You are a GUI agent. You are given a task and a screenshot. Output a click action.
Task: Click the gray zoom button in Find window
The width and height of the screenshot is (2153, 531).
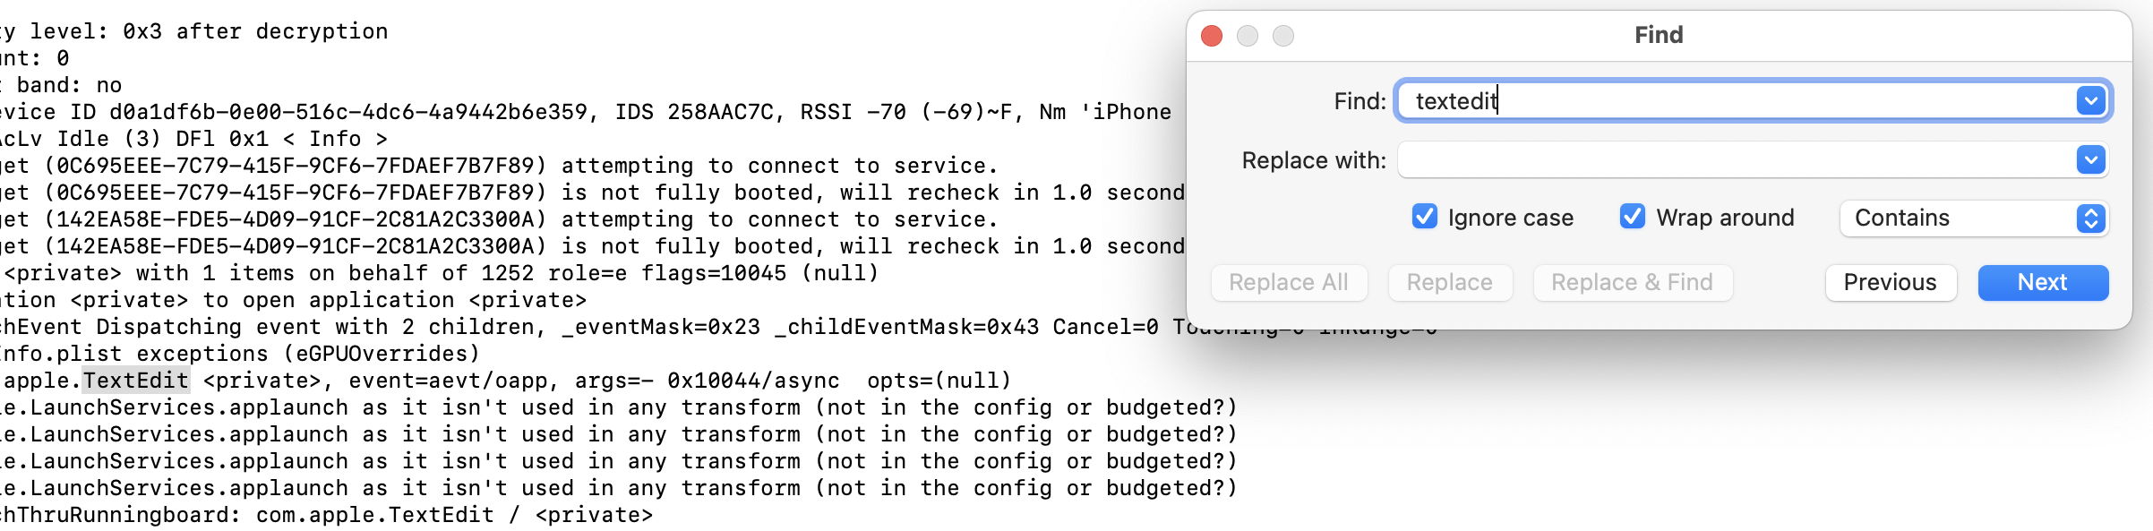1283,36
